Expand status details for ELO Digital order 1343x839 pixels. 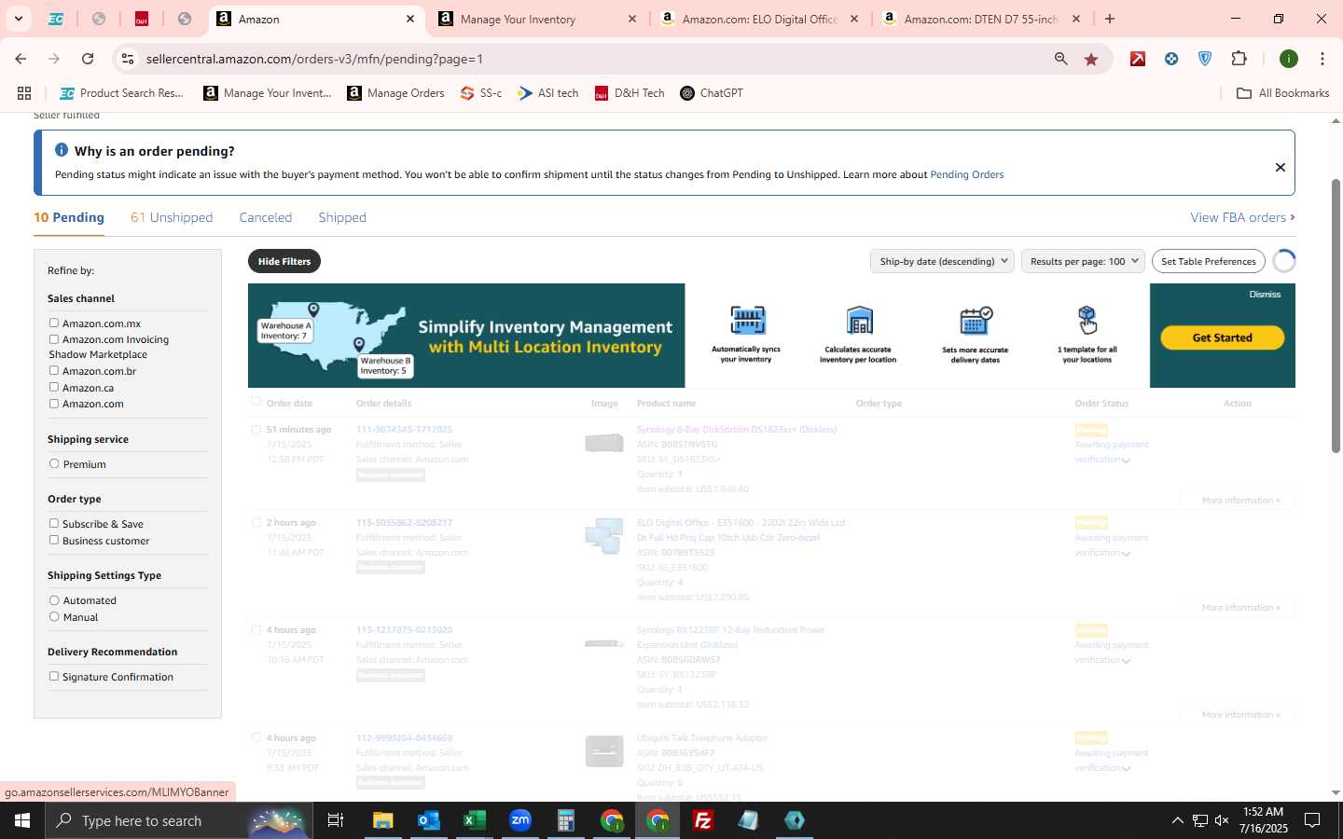point(1126,554)
